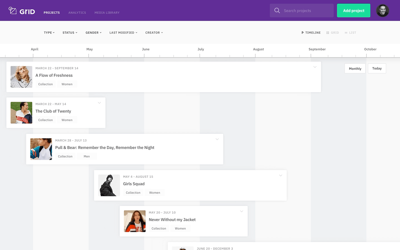
Task: Open The Club of Twenty thumbnail
Action: 21,113
